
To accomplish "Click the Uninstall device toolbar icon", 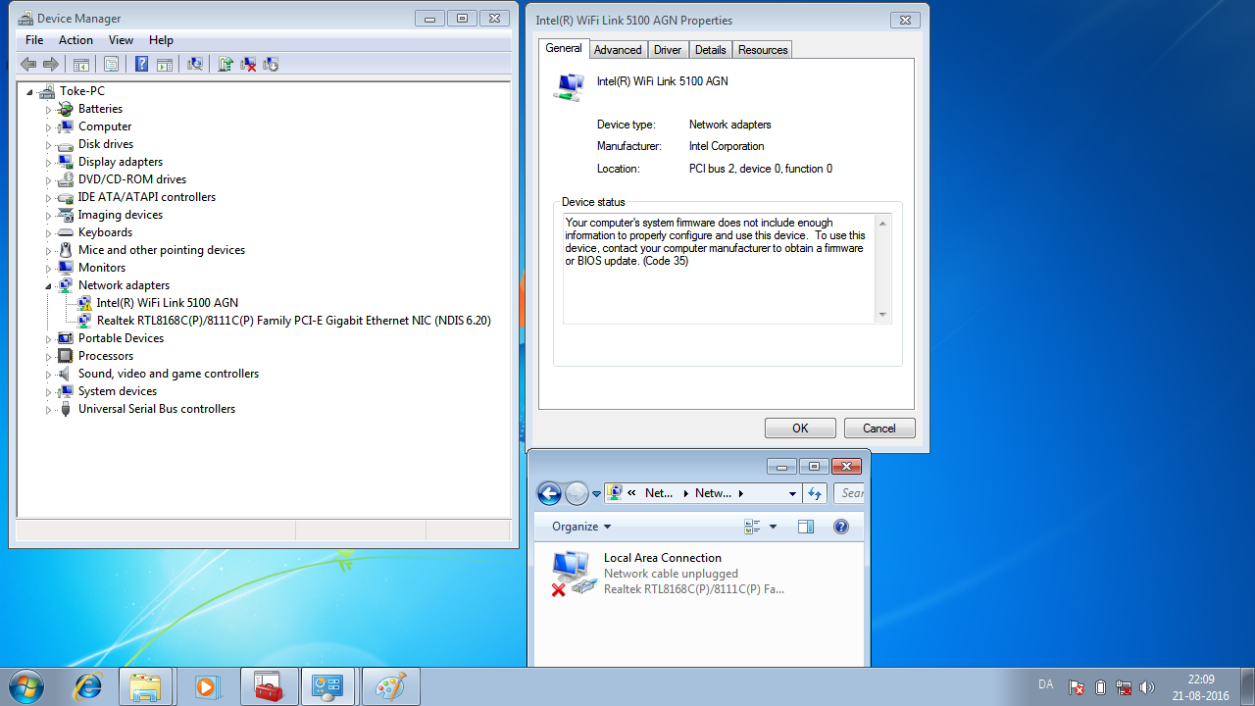I will 249,65.
